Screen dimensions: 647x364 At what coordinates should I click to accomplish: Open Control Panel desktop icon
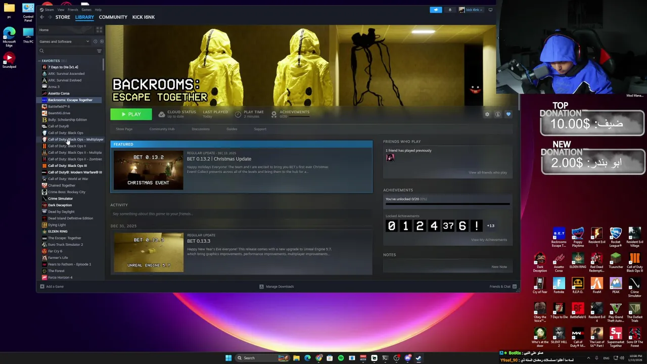click(x=28, y=13)
